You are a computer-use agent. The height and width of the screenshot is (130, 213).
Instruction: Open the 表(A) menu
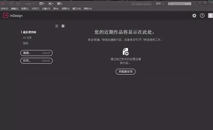click(x=56, y=9)
